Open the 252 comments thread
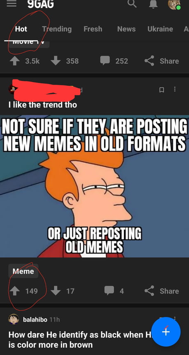Viewport: 189px width, 355px height. coord(114,61)
